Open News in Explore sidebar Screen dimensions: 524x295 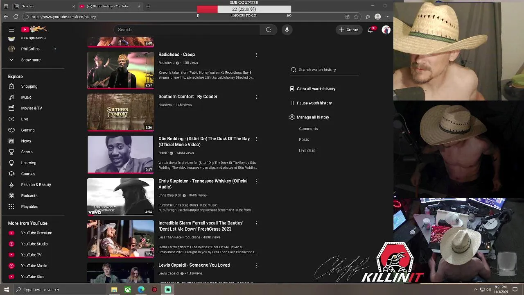[26, 141]
